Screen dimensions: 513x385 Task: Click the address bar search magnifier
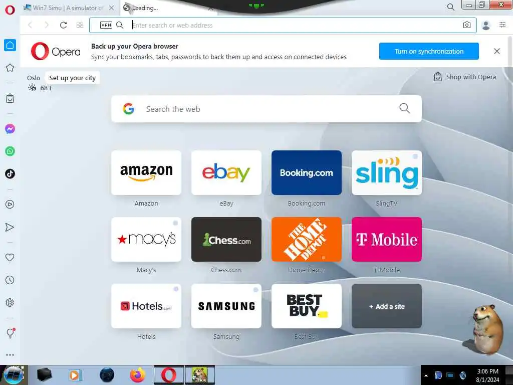(x=120, y=25)
